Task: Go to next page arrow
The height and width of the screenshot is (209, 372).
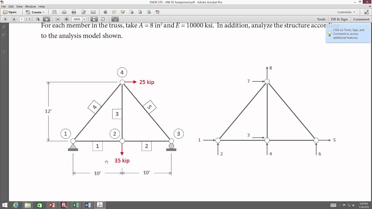Action: 14,19
